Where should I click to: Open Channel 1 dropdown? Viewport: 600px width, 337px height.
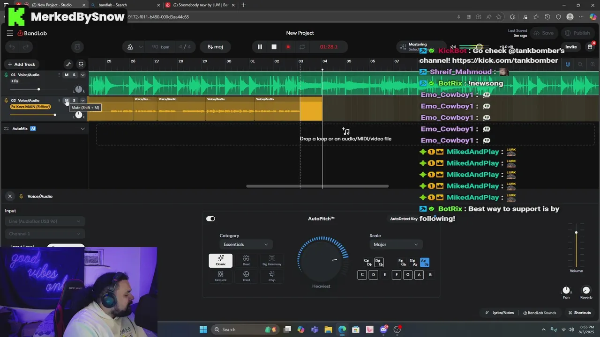point(45,234)
